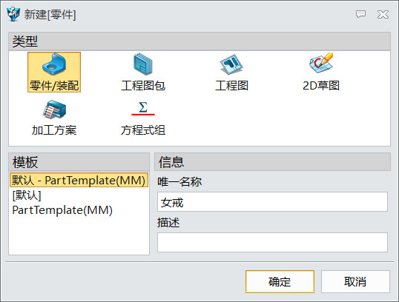The width and height of the screenshot is (399, 302).
Task: Select the 加工方案 machining plan icon
Action: coord(54,110)
